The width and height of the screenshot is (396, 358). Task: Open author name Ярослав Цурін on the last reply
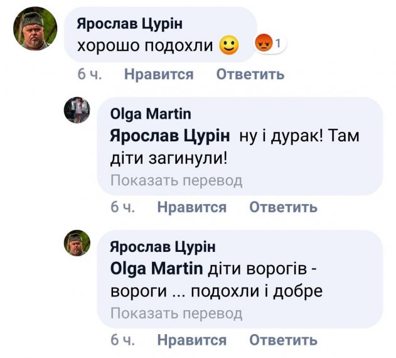163,246
